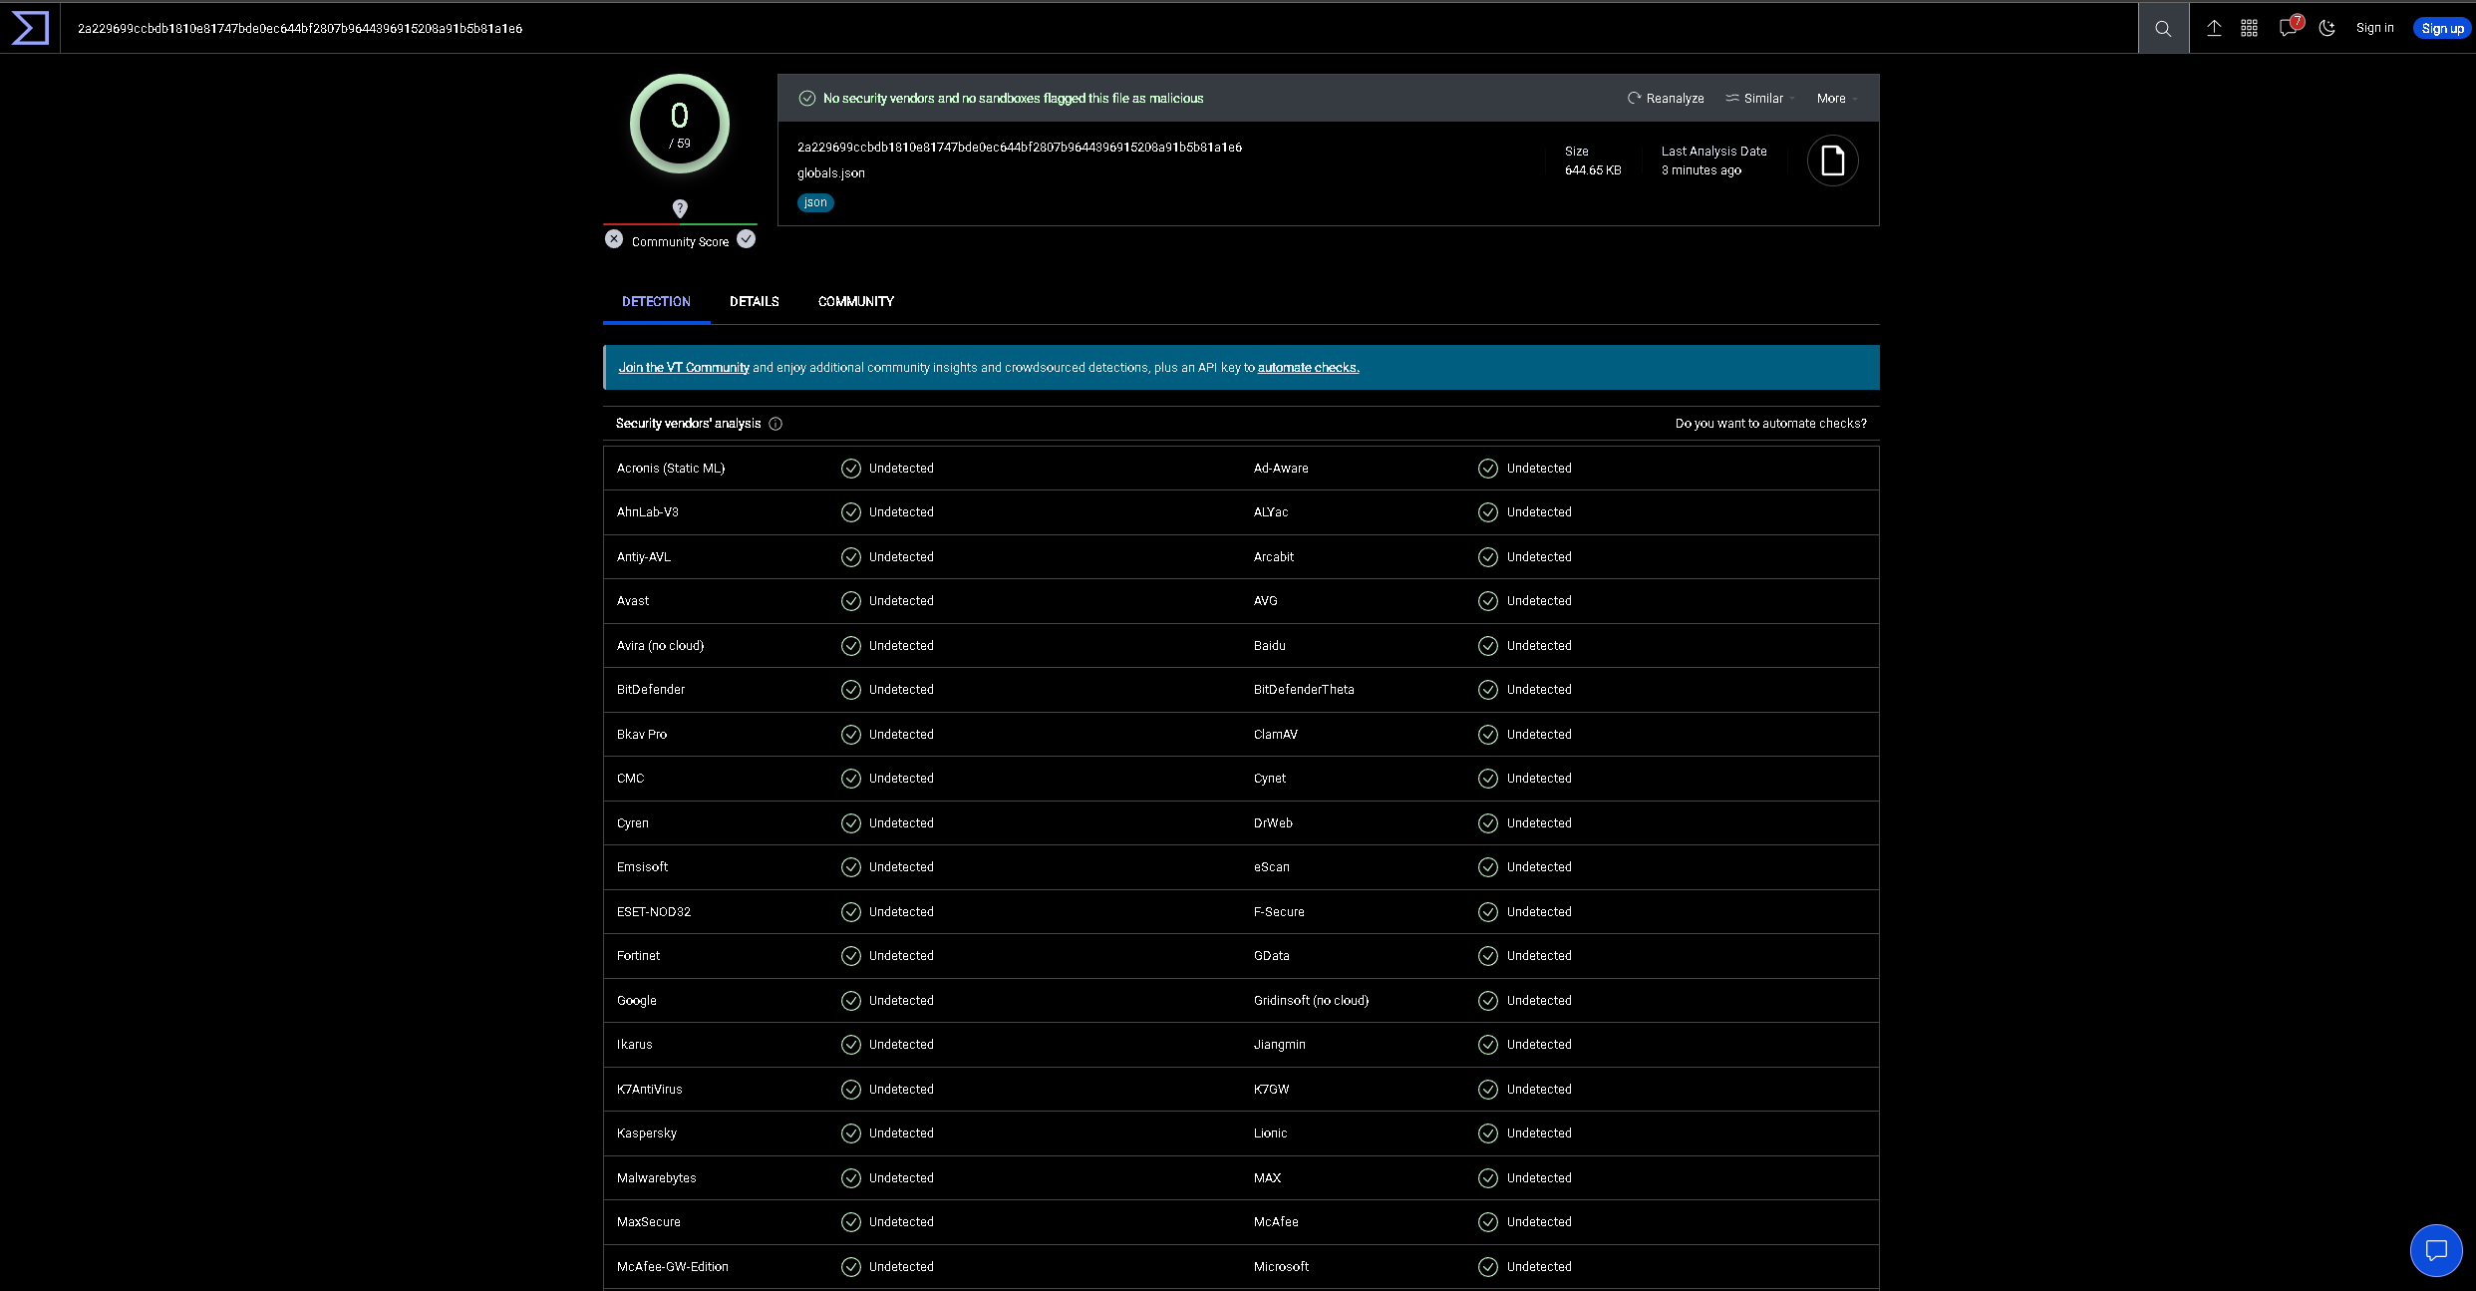Click the file hash text in details
Image resolution: width=2476 pixels, height=1291 pixels.
[1019, 148]
